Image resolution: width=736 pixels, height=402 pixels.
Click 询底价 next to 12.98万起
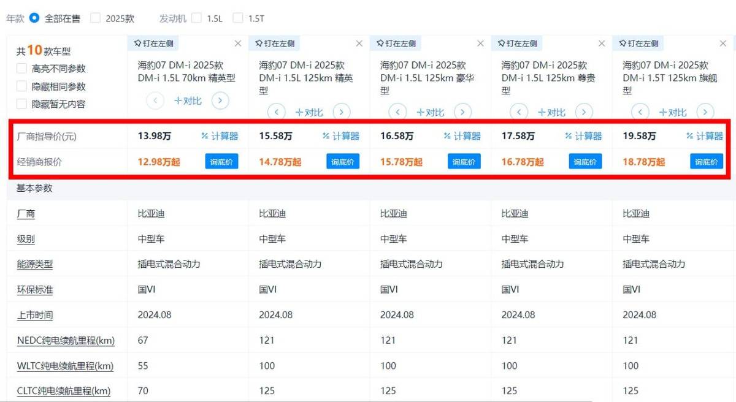click(x=221, y=162)
